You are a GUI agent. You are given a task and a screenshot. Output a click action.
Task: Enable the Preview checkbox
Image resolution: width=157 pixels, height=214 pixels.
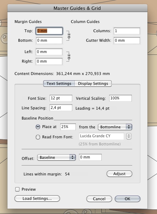(17, 189)
